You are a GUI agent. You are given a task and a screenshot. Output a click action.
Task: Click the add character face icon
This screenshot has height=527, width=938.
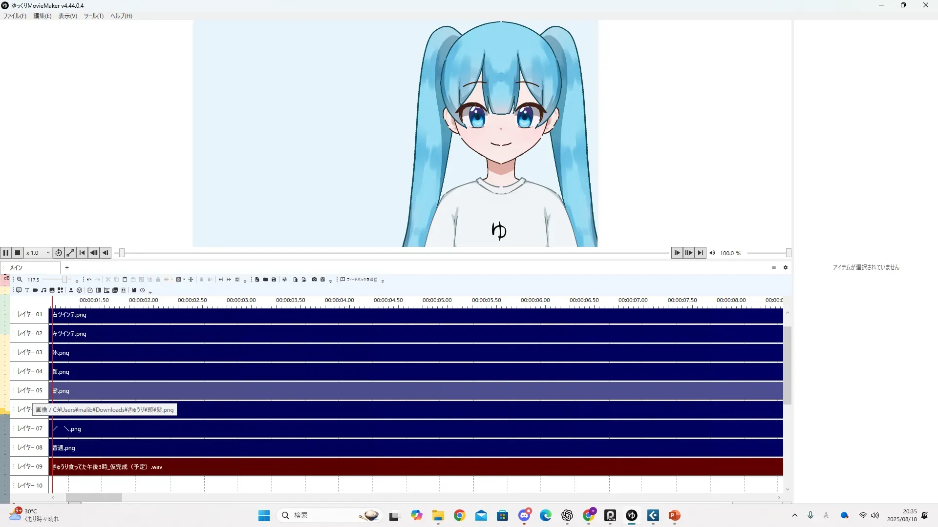coord(79,290)
